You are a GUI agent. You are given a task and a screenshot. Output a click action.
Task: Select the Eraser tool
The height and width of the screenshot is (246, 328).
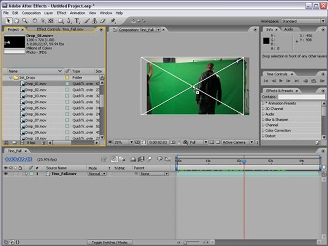tap(102, 21)
